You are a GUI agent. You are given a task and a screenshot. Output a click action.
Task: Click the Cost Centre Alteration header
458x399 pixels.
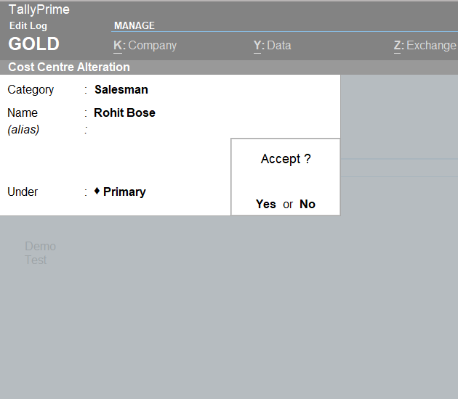pos(69,67)
